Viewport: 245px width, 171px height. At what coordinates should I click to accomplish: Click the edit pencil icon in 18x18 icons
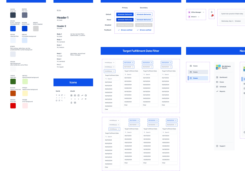pos(59,101)
